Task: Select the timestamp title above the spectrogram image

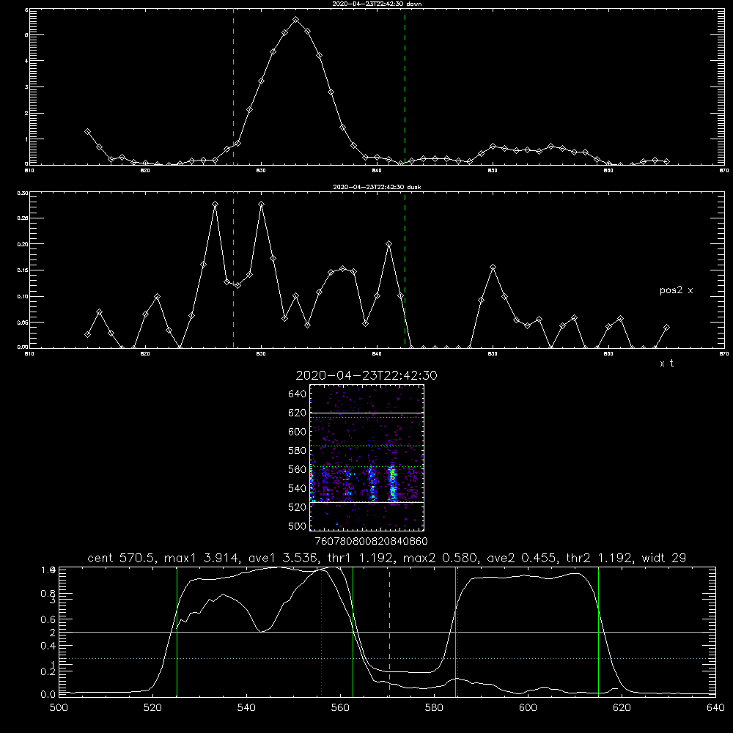Action: 366,375
